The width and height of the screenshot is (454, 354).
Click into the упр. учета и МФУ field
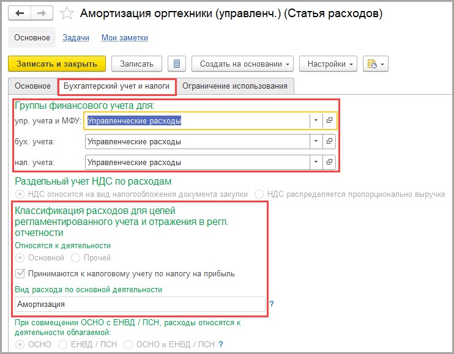(x=197, y=120)
